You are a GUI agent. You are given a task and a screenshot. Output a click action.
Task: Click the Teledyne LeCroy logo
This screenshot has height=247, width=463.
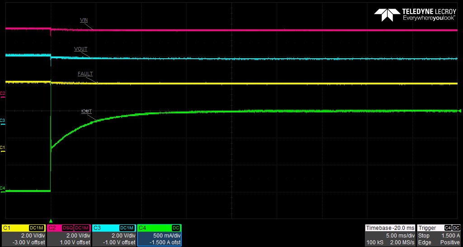tap(416, 15)
